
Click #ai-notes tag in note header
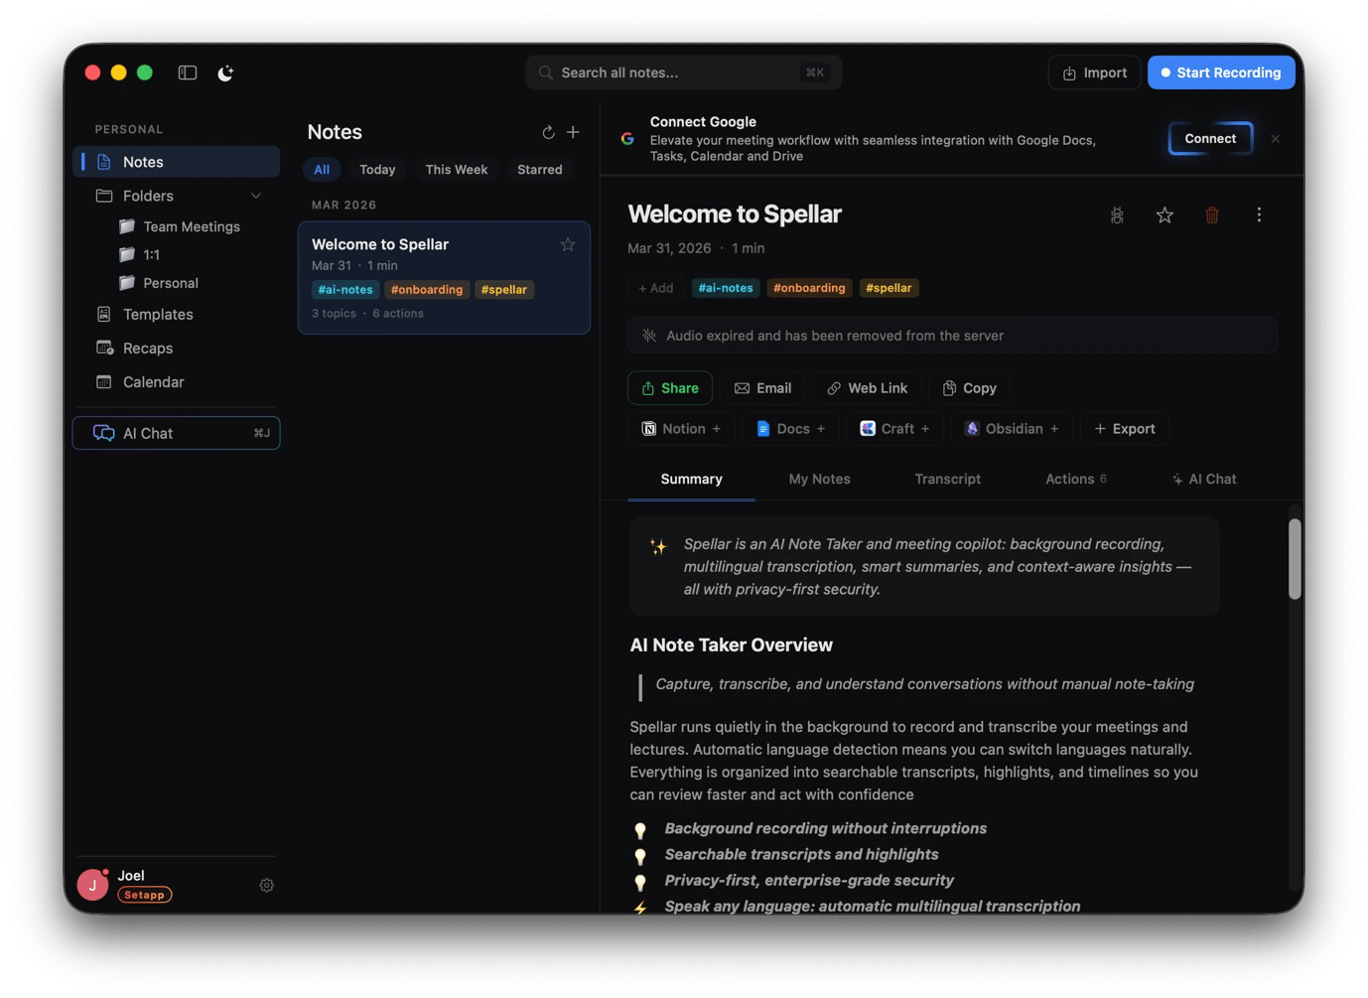point(726,288)
